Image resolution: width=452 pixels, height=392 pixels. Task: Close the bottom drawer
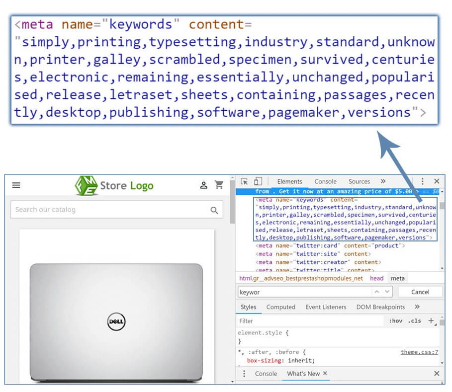click(x=437, y=374)
